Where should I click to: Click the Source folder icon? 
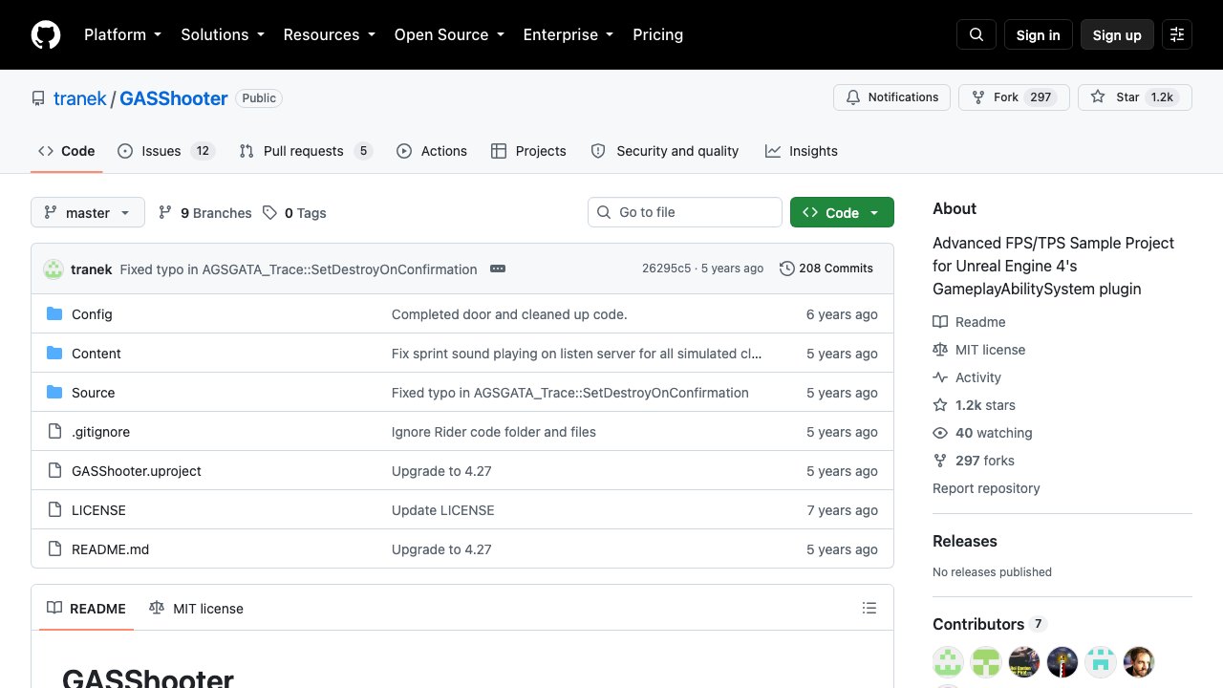(x=54, y=393)
